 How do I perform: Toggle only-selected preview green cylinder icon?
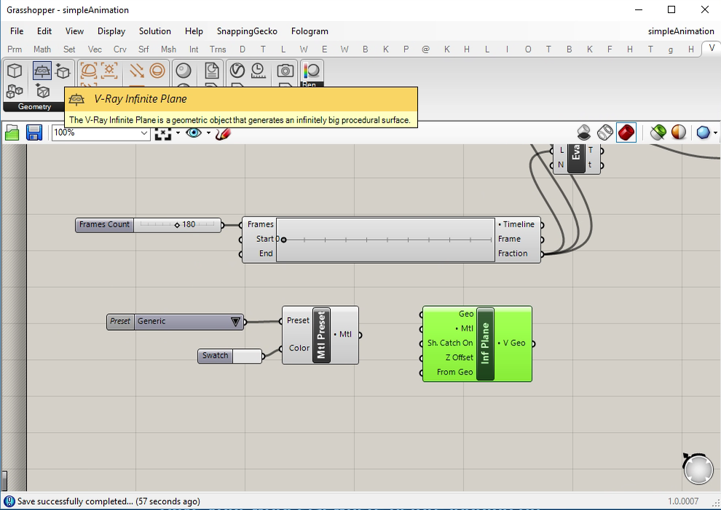[658, 133]
